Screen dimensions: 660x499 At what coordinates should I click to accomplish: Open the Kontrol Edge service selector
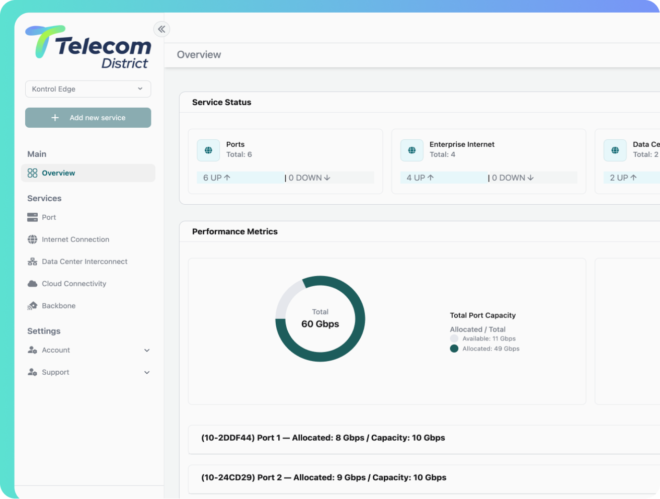tap(88, 89)
